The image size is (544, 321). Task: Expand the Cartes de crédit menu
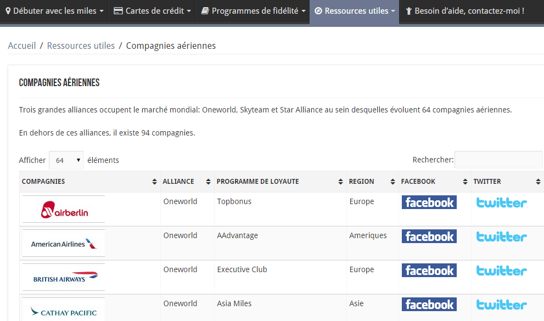click(152, 11)
